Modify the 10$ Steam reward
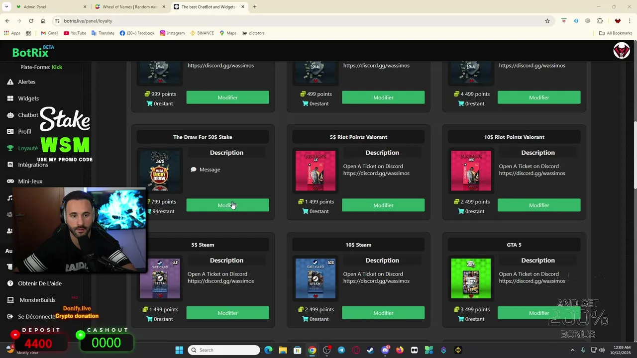Screen dimensions: 637x358 (383, 313)
